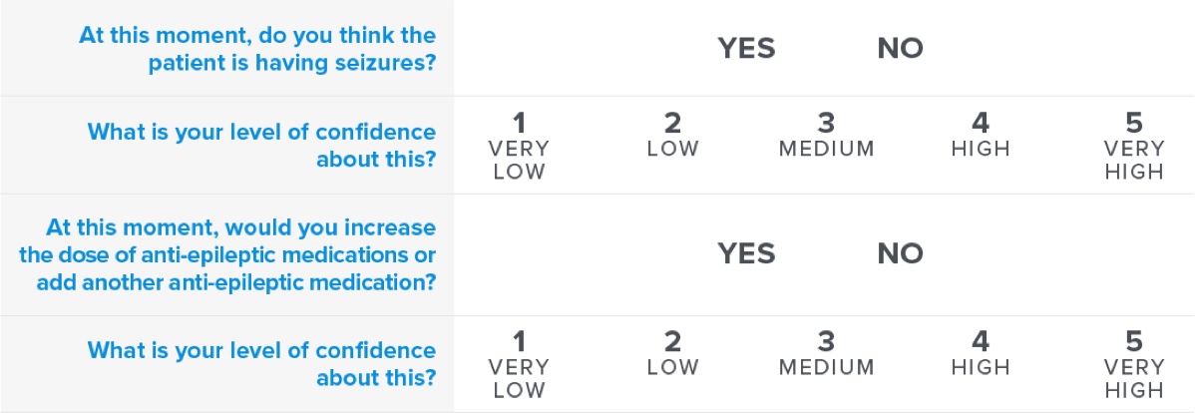Click the 'increase the dose of anti-epileptic medications' question
The height and width of the screenshot is (413, 1195).
(x=227, y=255)
